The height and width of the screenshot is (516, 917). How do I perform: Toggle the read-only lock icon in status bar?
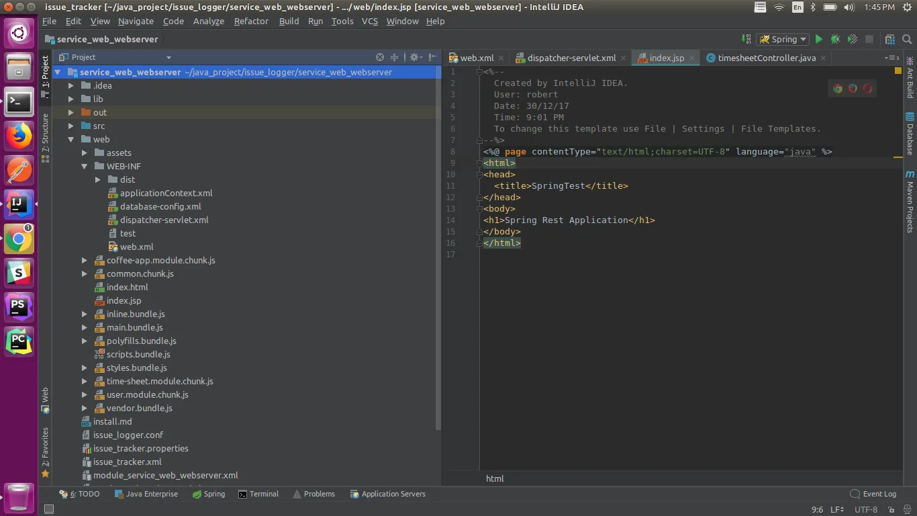click(892, 510)
